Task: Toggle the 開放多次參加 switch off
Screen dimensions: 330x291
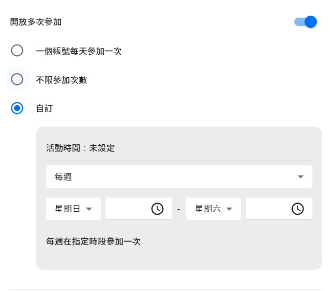Action: click(306, 22)
